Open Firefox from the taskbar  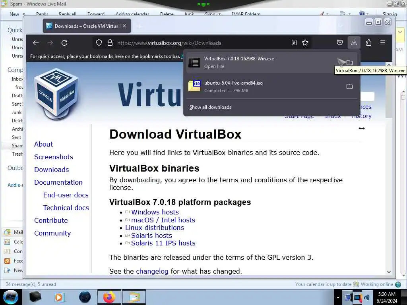pyautogui.click(x=109, y=297)
